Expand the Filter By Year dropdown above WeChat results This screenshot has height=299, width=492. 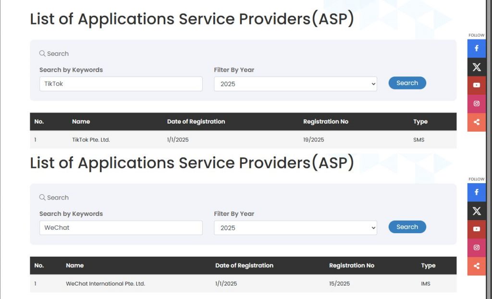tap(295, 228)
